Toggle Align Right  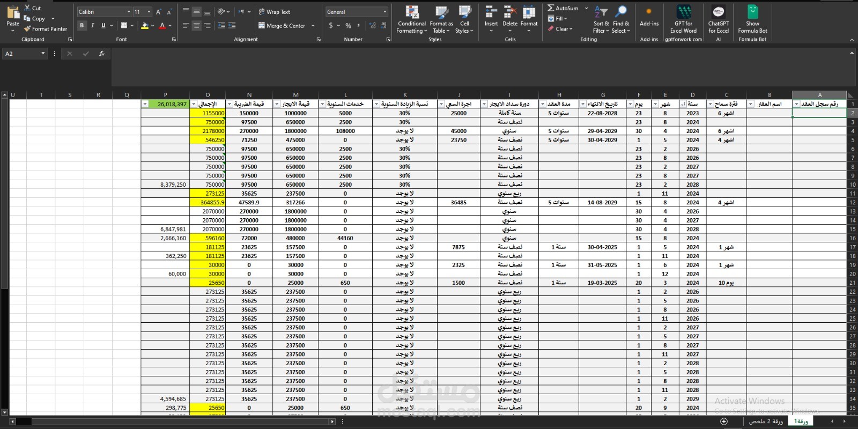point(208,25)
